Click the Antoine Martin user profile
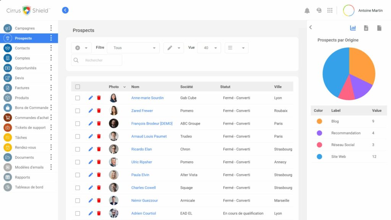The image size is (391, 220). (x=363, y=10)
